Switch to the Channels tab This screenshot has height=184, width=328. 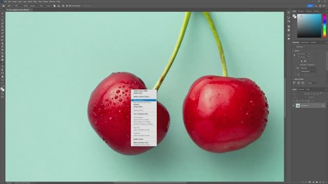[301, 89]
